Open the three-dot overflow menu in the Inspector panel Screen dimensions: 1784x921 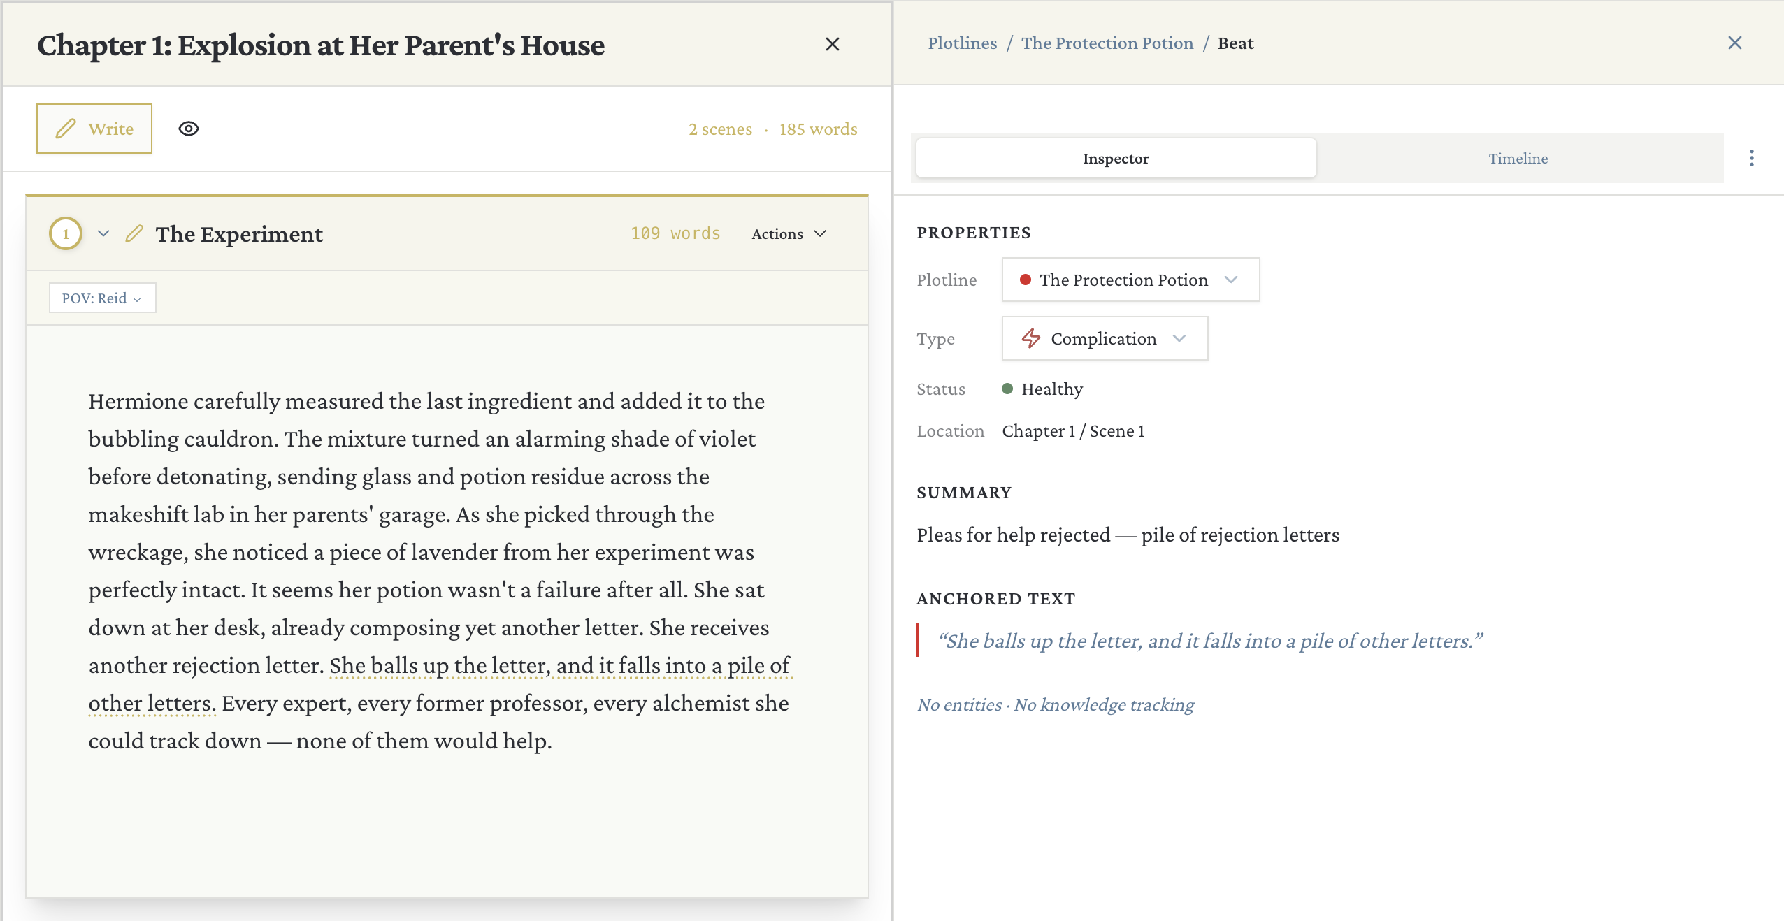(1751, 158)
